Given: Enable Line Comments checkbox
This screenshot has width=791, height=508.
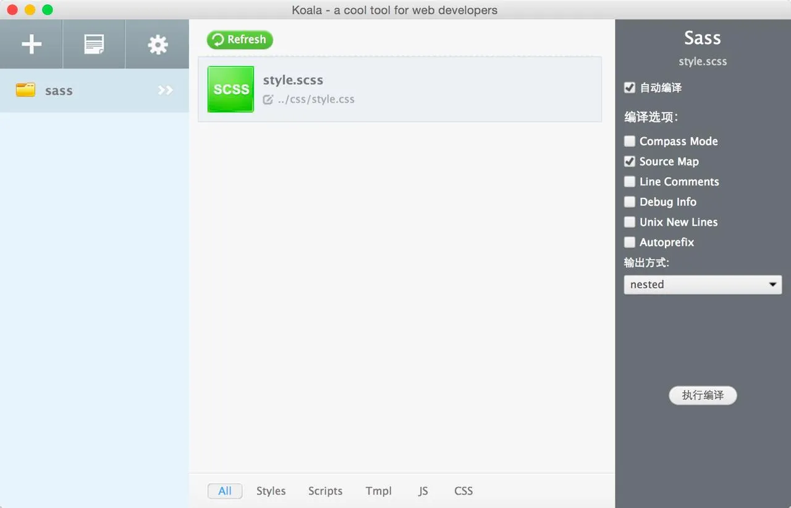Looking at the screenshot, I should click(630, 182).
